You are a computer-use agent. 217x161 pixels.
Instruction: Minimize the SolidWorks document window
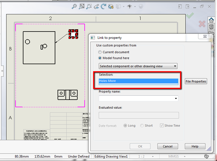tap(195, 7)
